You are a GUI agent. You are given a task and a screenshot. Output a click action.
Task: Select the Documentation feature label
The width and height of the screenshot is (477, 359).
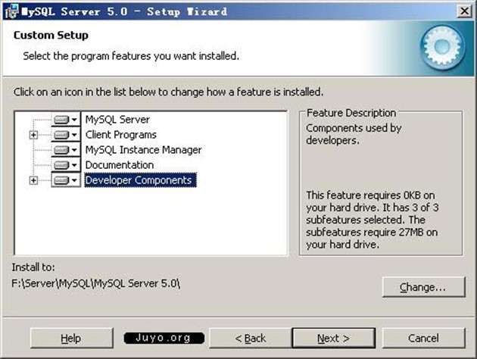pyautogui.click(x=119, y=165)
